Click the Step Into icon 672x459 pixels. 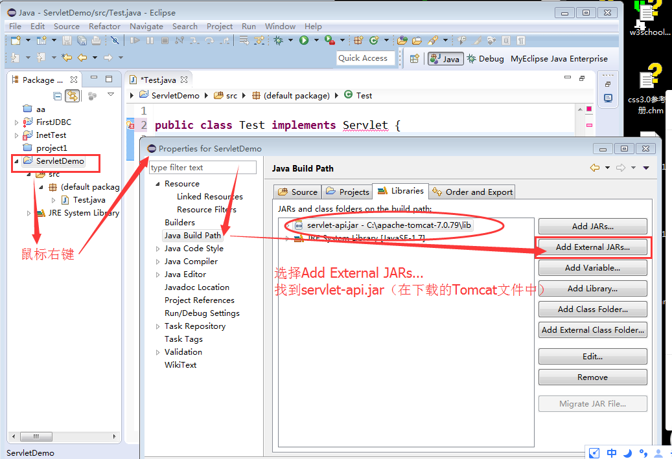tap(194, 41)
